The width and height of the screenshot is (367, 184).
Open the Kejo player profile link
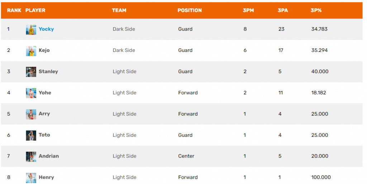pos(44,50)
